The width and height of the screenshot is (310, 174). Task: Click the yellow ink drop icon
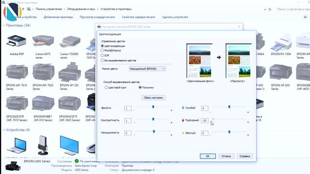[183, 133]
